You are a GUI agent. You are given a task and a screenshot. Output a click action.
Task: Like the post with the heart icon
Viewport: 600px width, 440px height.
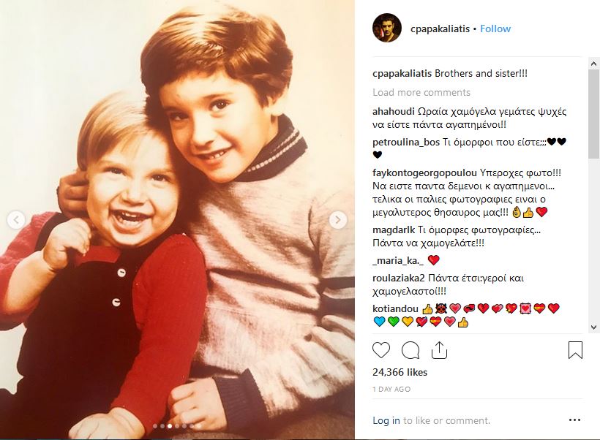(x=381, y=350)
